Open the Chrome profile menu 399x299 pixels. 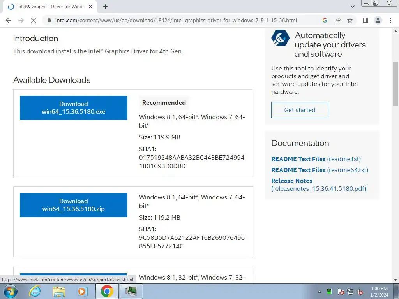[378, 20]
